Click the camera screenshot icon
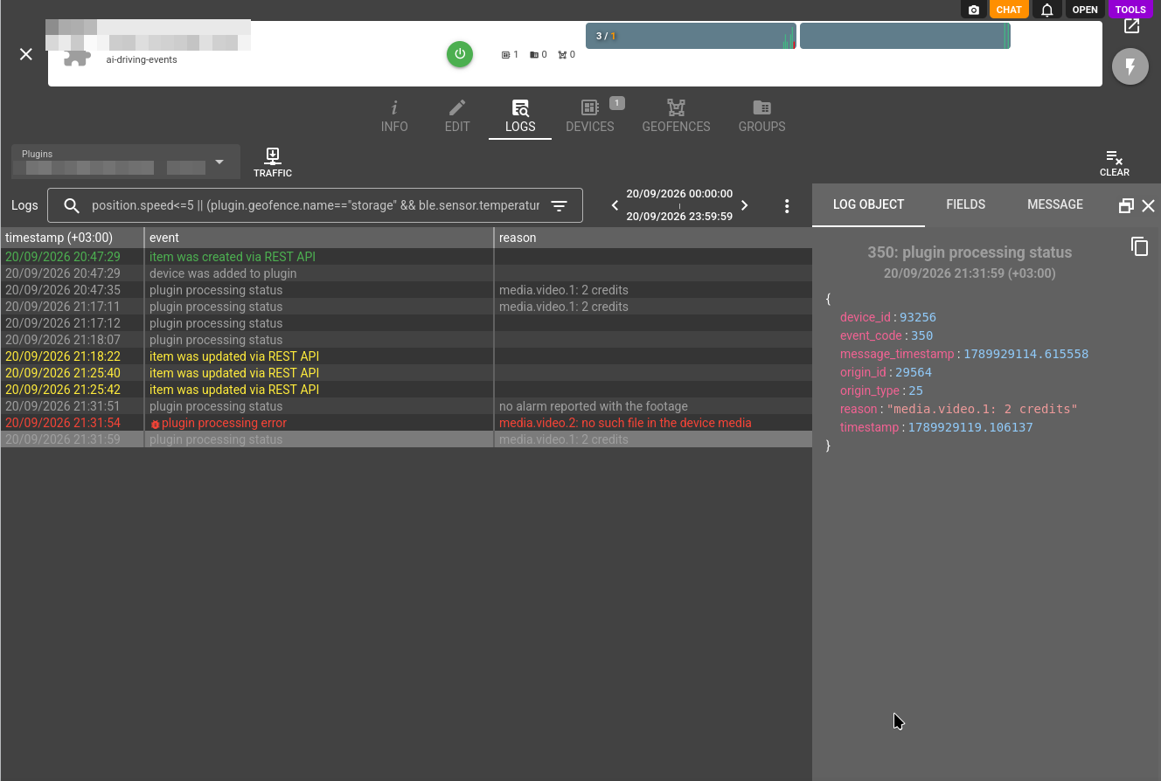This screenshot has height=781, width=1161. click(x=974, y=10)
